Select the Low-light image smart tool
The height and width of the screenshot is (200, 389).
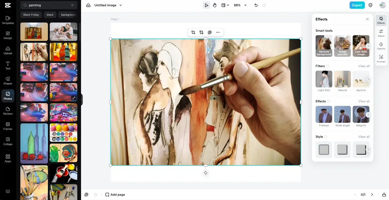[361, 46]
